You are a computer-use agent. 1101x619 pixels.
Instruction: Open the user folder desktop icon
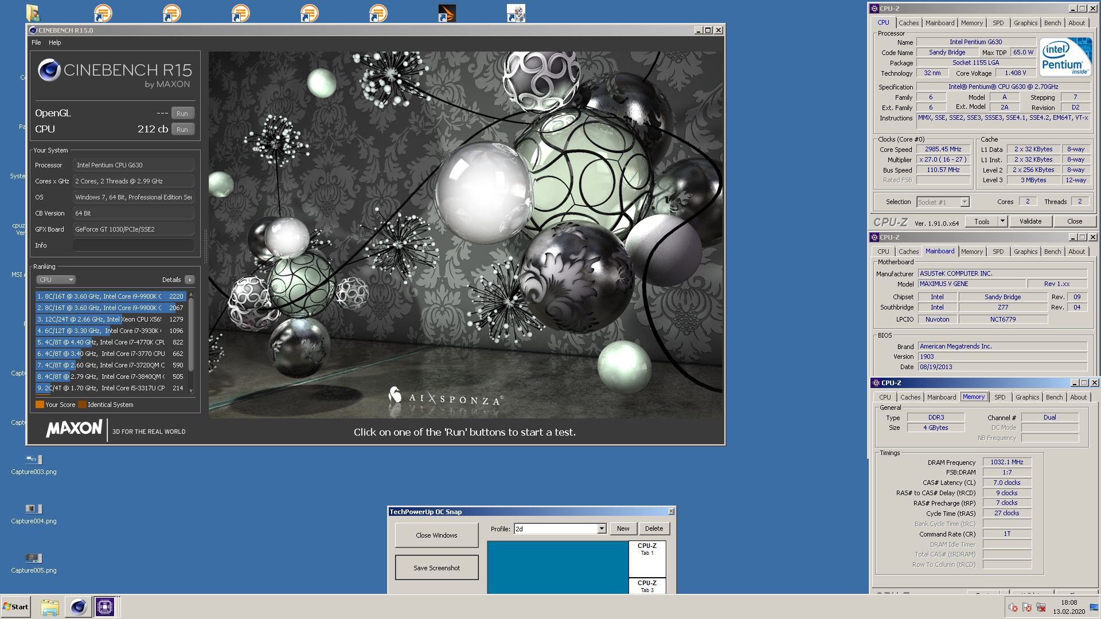(34, 13)
